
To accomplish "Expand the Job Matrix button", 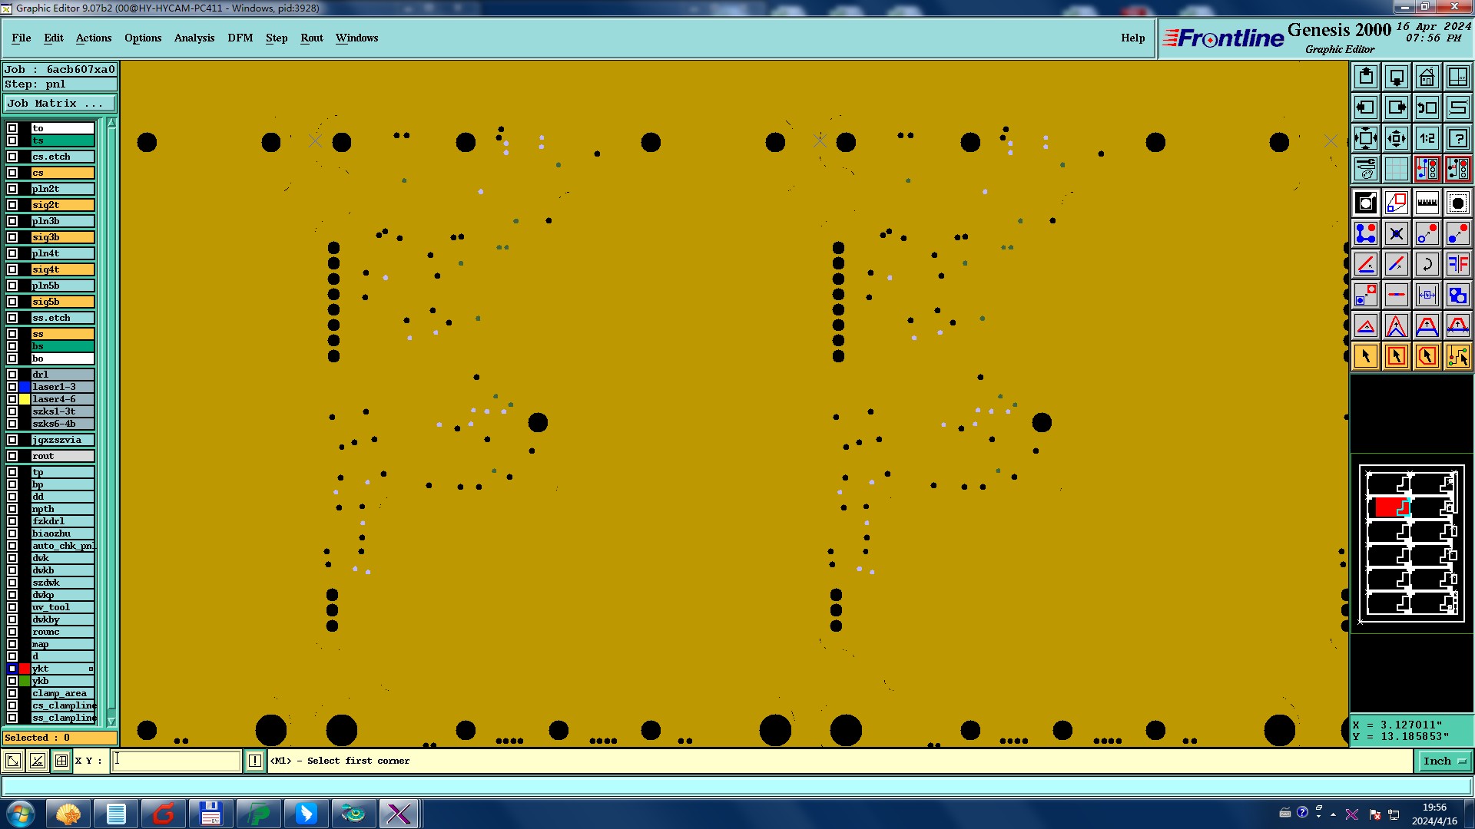I will coord(60,103).
